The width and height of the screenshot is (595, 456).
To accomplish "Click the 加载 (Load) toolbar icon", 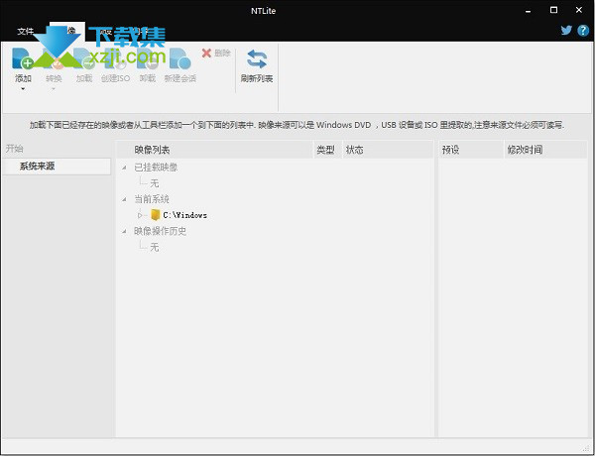I will point(84,58).
